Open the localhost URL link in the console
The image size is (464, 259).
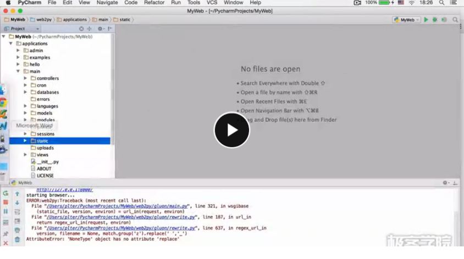(64, 190)
